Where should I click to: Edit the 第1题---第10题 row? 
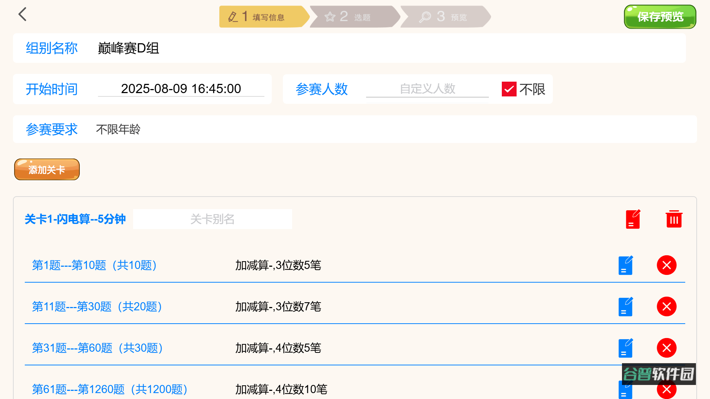coord(626,265)
